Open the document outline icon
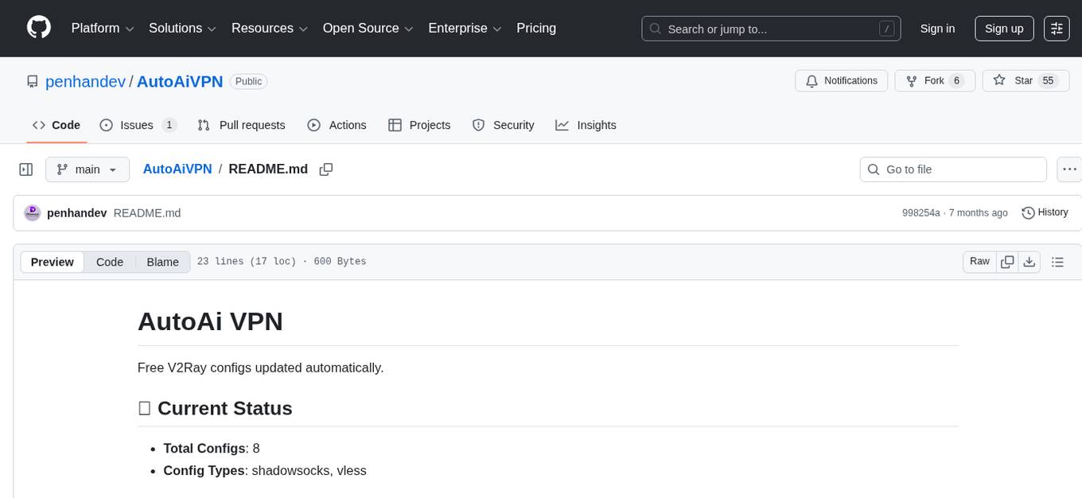1082x498 pixels. (1057, 262)
